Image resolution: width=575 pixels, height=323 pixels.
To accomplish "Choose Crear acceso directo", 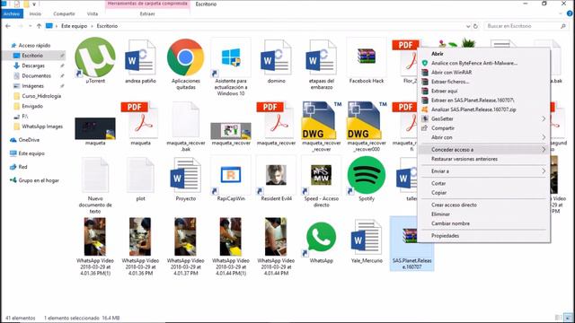I will [x=483, y=205].
